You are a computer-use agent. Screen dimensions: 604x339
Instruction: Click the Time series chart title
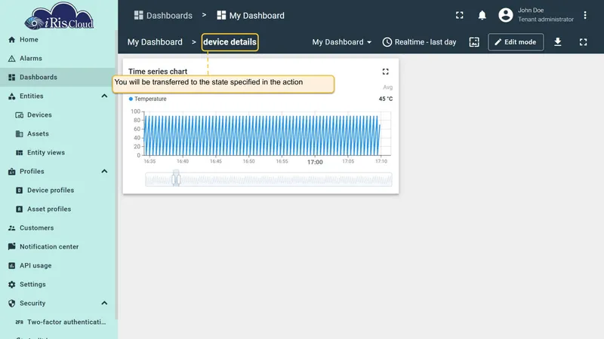click(158, 72)
